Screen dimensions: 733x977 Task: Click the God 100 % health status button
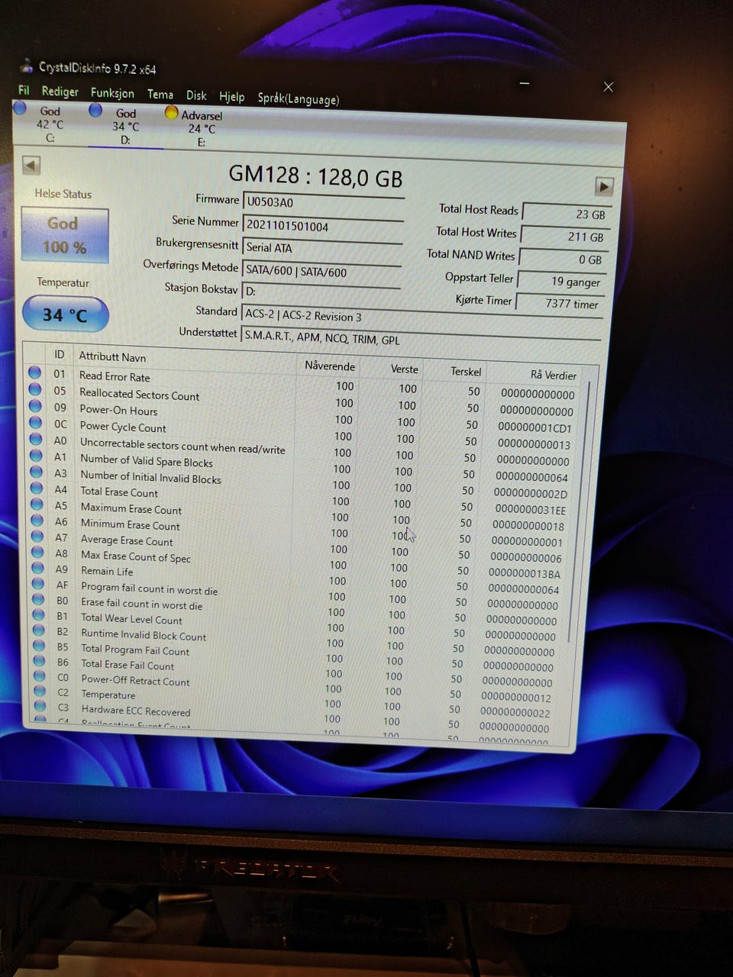coord(65,235)
